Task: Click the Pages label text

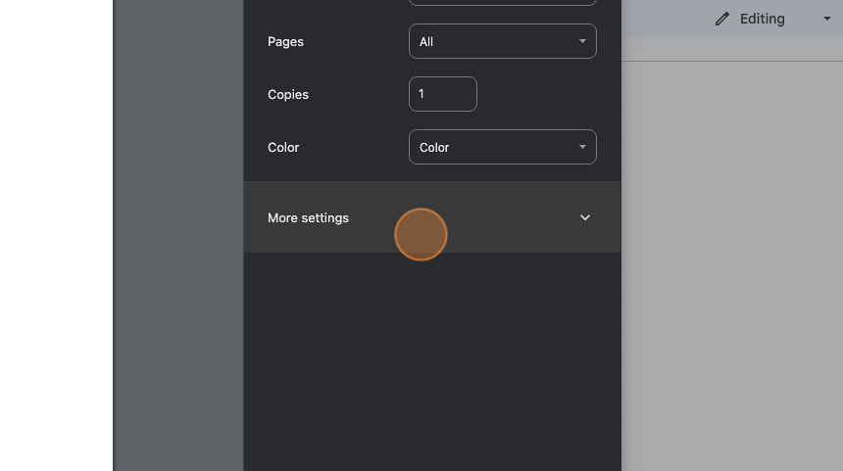Action: point(285,42)
